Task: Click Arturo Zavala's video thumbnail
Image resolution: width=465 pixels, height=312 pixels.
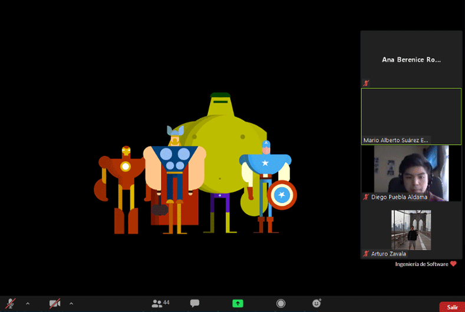Action: 411,230
